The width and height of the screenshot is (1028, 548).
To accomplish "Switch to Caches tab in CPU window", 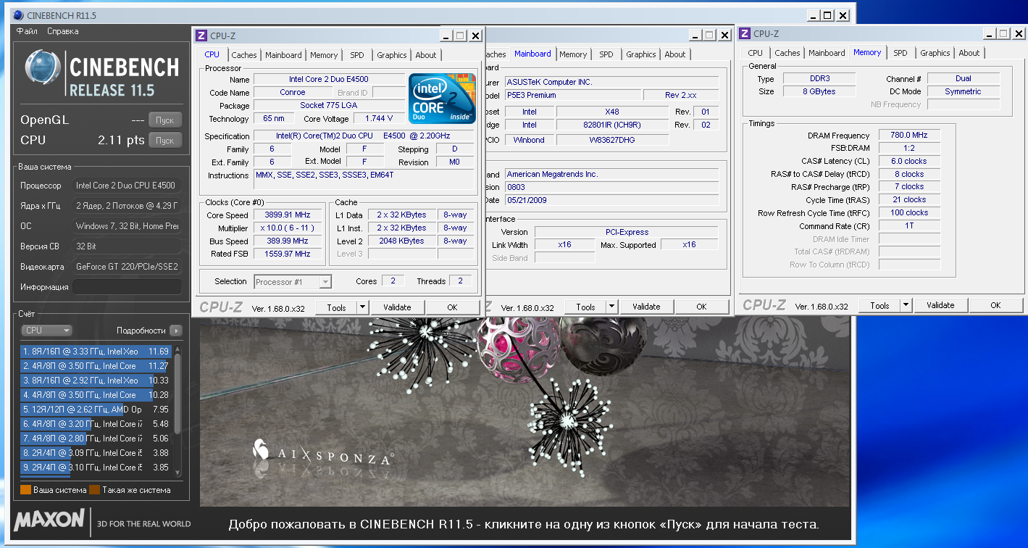I will coord(244,55).
